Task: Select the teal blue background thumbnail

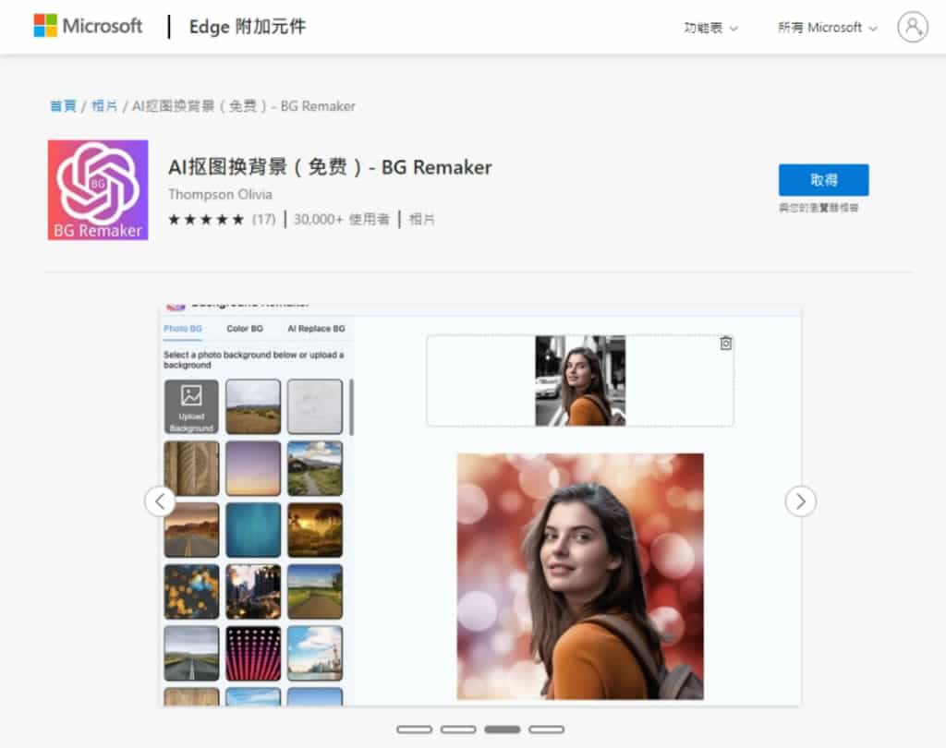Action: 253,530
